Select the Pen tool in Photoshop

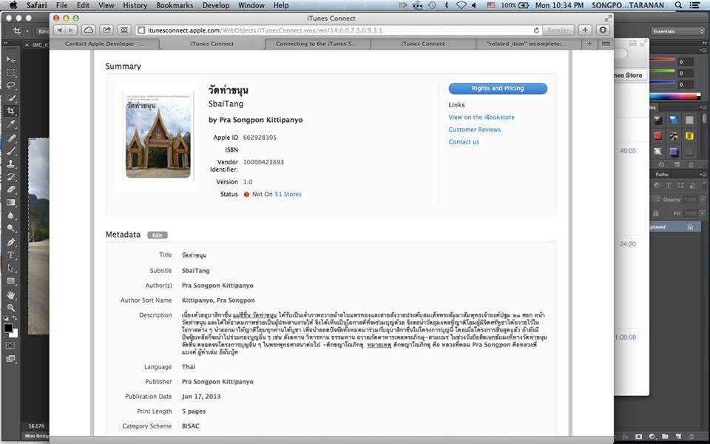click(11, 243)
